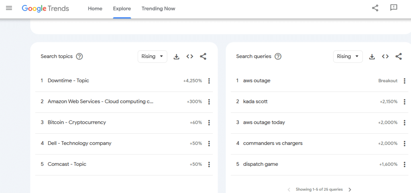Open Comcast - Topic link
Viewport: 411px width, 193px height.
[x=67, y=164]
